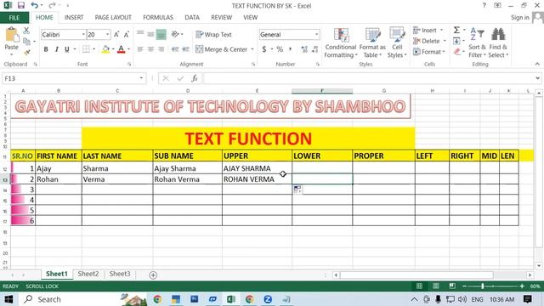
Task: Switch to Page Layout view in status bar
Action: (436, 286)
